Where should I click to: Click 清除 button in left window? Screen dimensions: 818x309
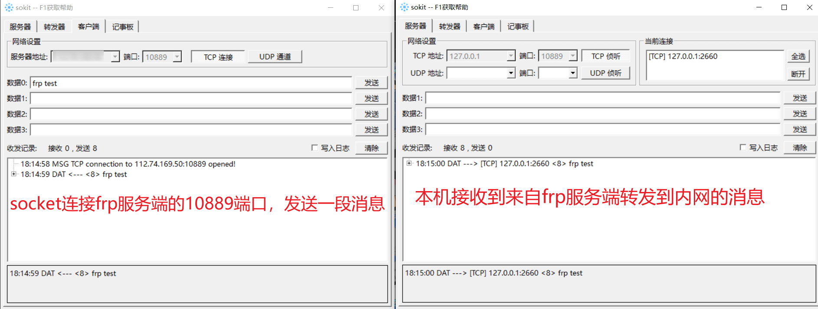click(371, 148)
